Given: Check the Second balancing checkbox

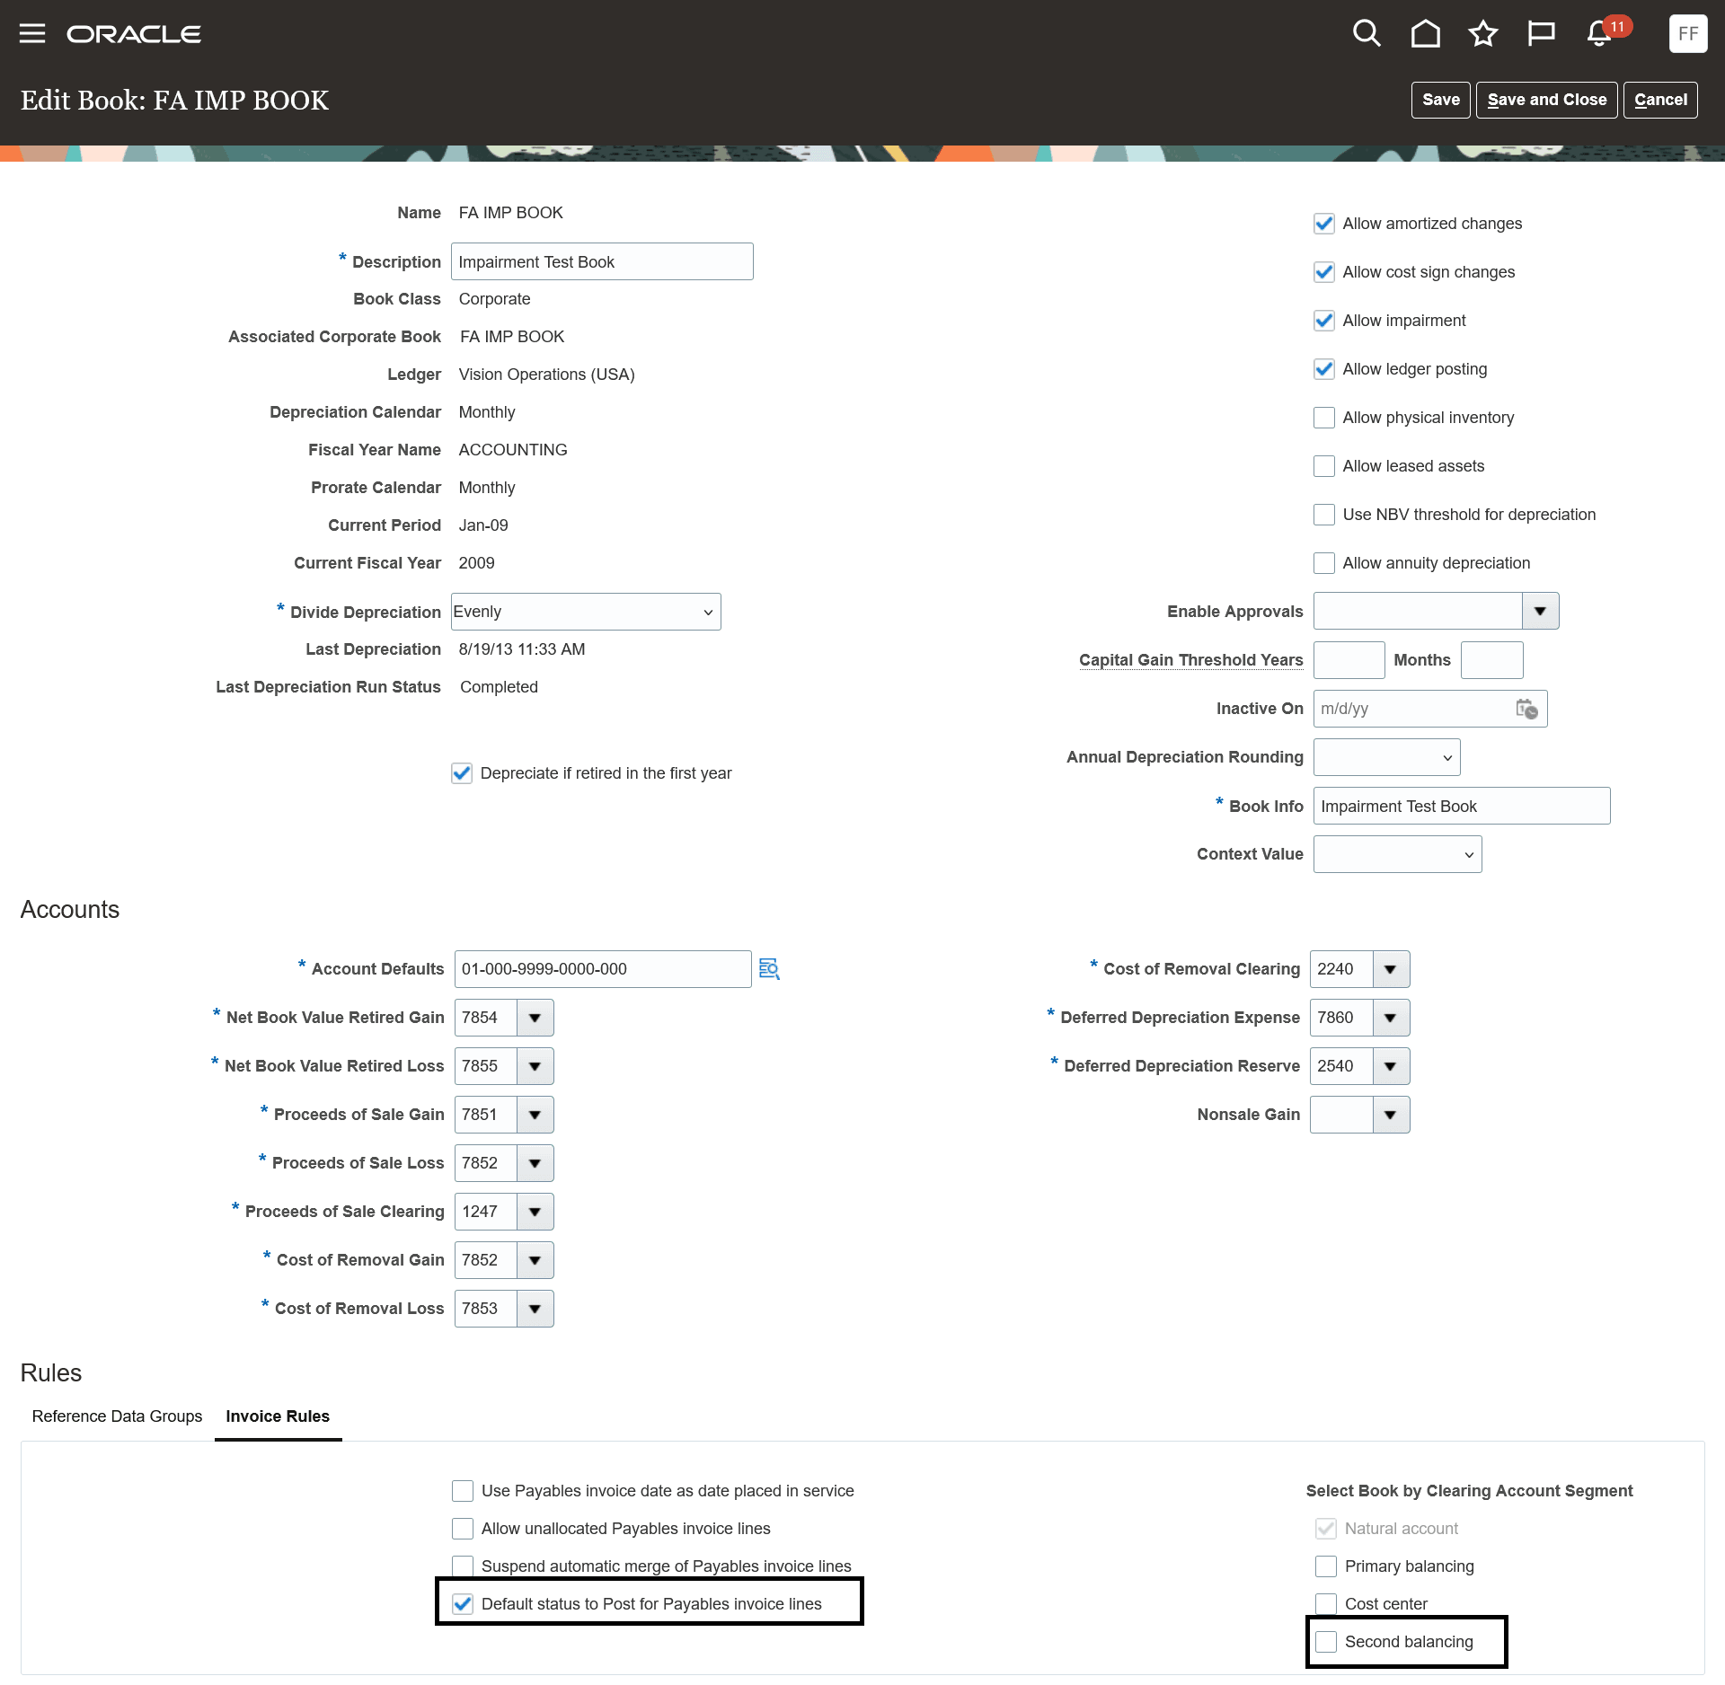Looking at the screenshot, I should [1326, 1642].
